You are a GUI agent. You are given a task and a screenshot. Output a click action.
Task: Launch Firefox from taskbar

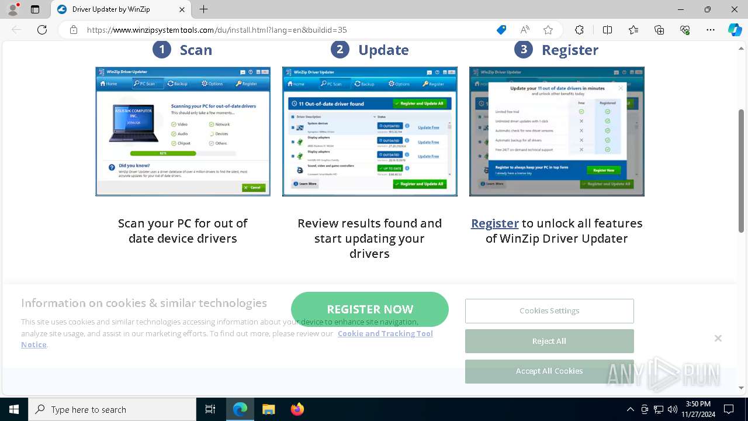click(297, 409)
